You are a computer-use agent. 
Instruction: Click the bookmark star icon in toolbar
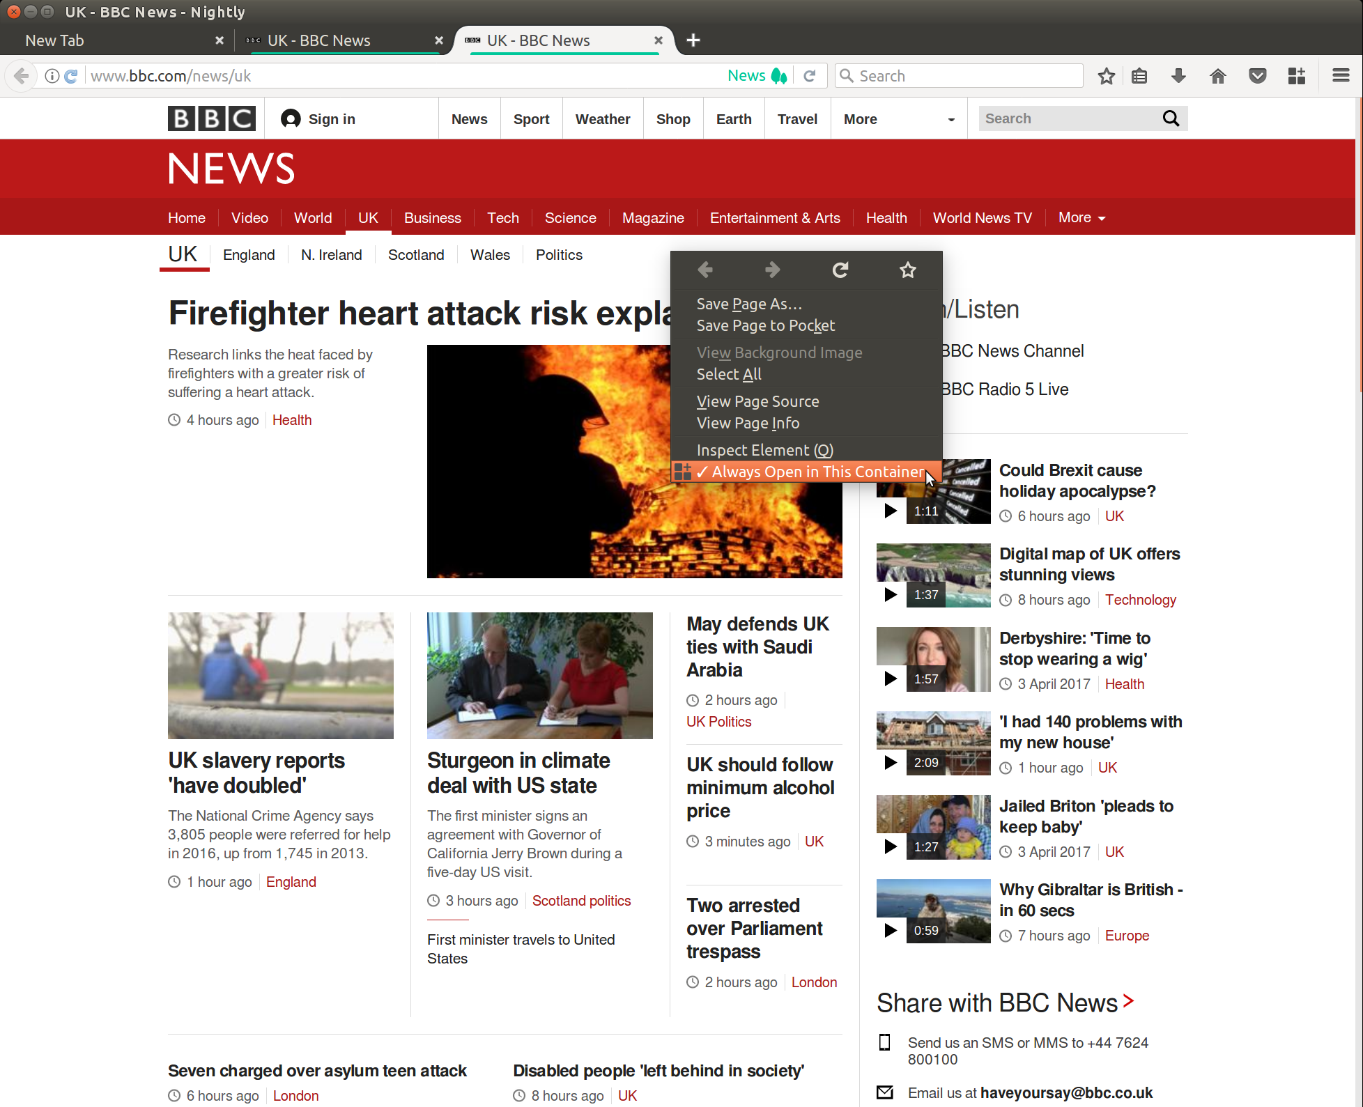tap(1105, 77)
